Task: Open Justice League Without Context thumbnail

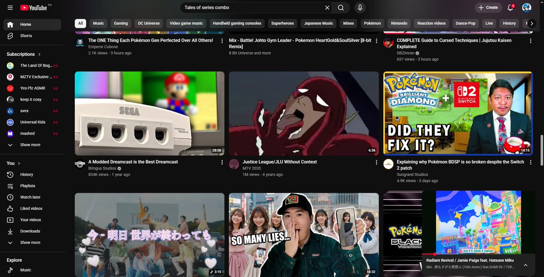Action: pyautogui.click(x=304, y=113)
